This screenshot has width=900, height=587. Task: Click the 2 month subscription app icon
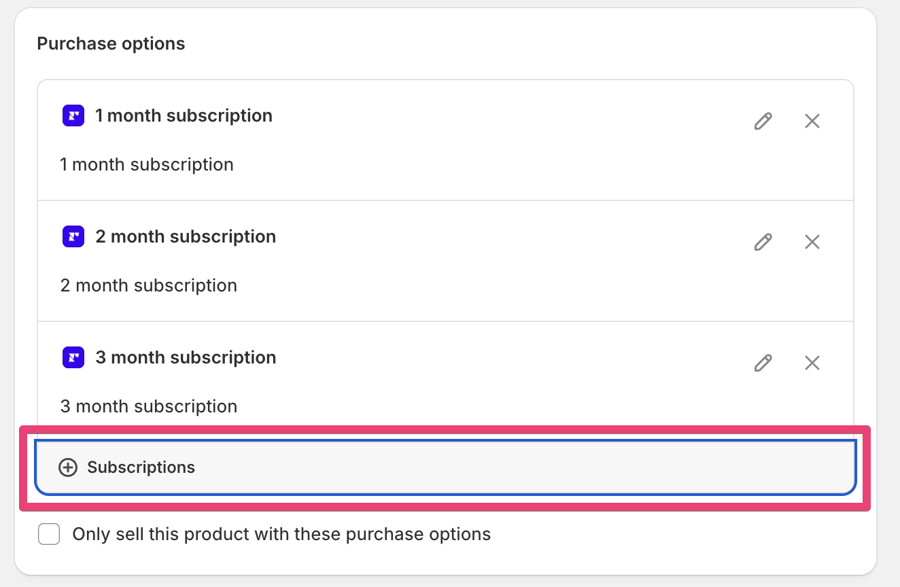tap(73, 236)
